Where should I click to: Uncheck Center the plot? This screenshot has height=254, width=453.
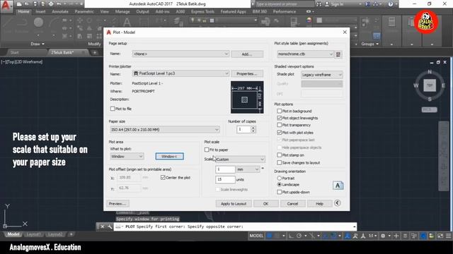tap(163, 178)
